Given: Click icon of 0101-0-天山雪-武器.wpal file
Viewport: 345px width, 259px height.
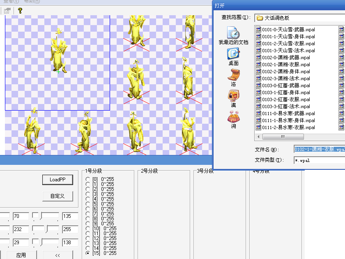Looking at the screenshot, I should pyautogui.click(x=258, y=29).
